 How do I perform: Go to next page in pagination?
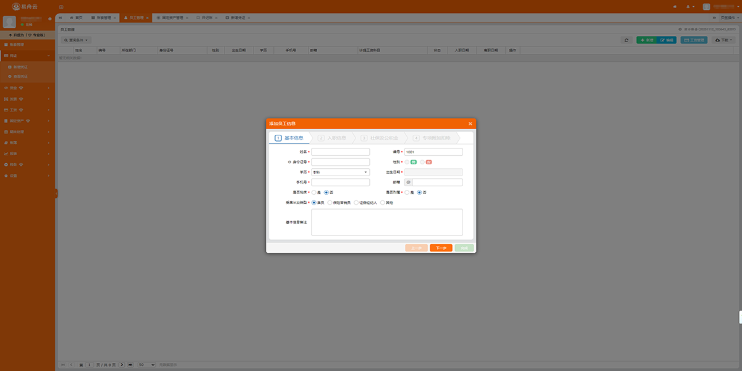pyautogui.click(x=122, y=365)
